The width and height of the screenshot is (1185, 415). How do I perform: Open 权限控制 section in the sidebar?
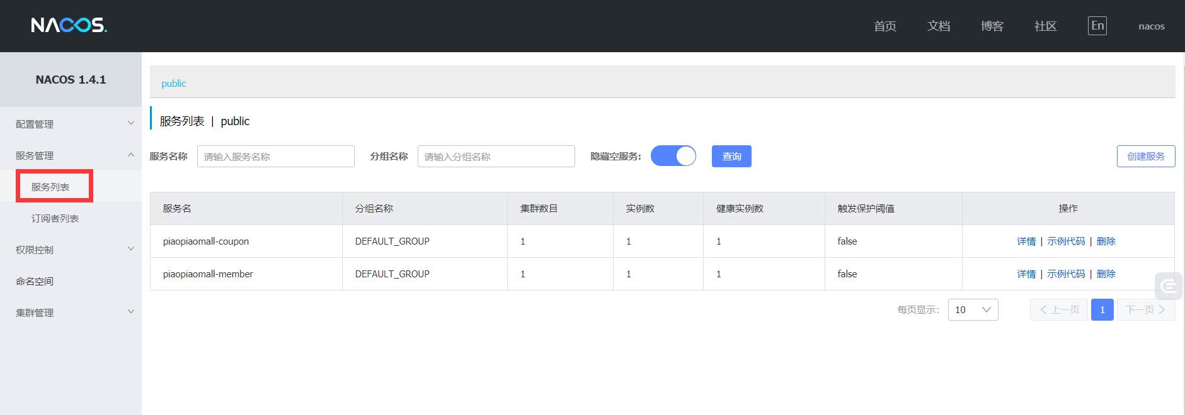[35, 250]
